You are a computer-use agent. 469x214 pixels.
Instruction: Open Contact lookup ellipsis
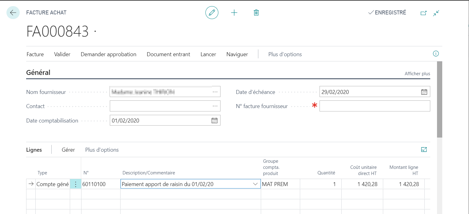point(215,106)
